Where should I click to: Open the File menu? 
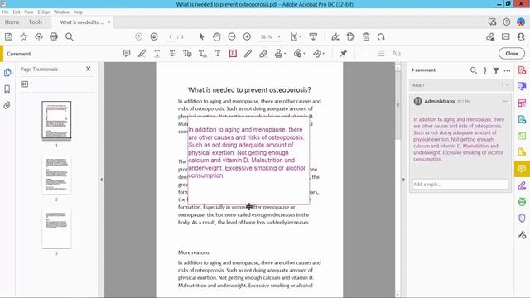tap(6, 12)
